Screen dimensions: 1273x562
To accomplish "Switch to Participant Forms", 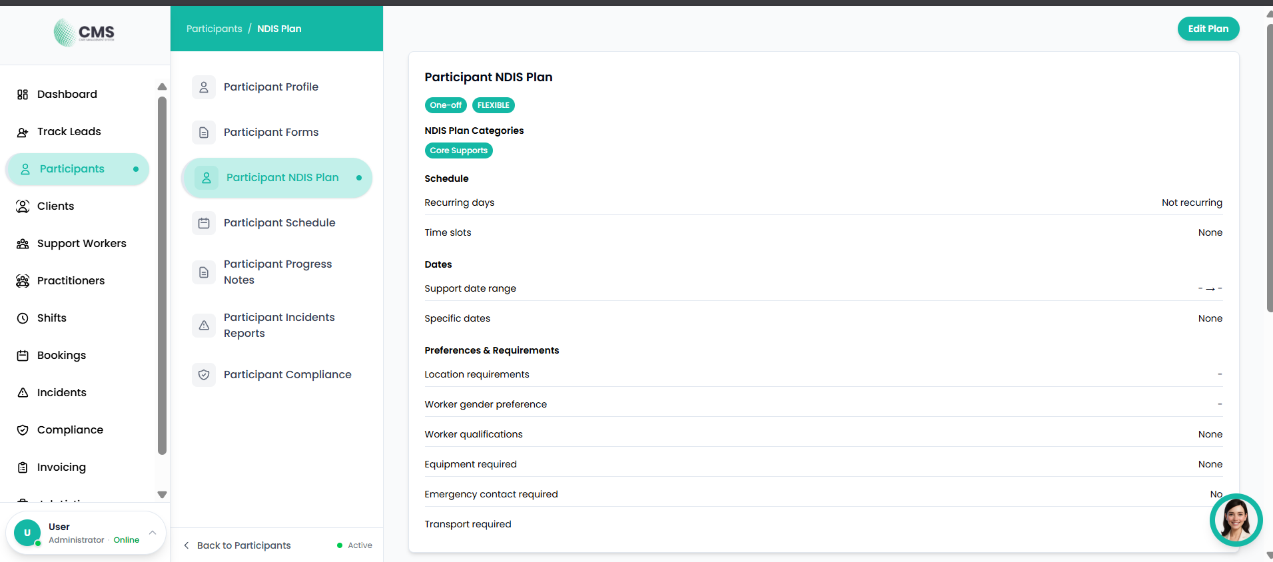I will (276, 133).
